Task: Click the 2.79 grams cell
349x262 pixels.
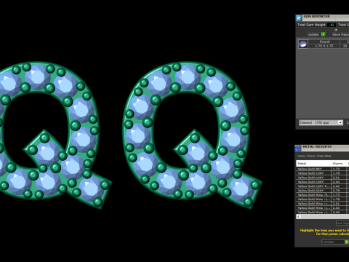Action: [339, 191]
